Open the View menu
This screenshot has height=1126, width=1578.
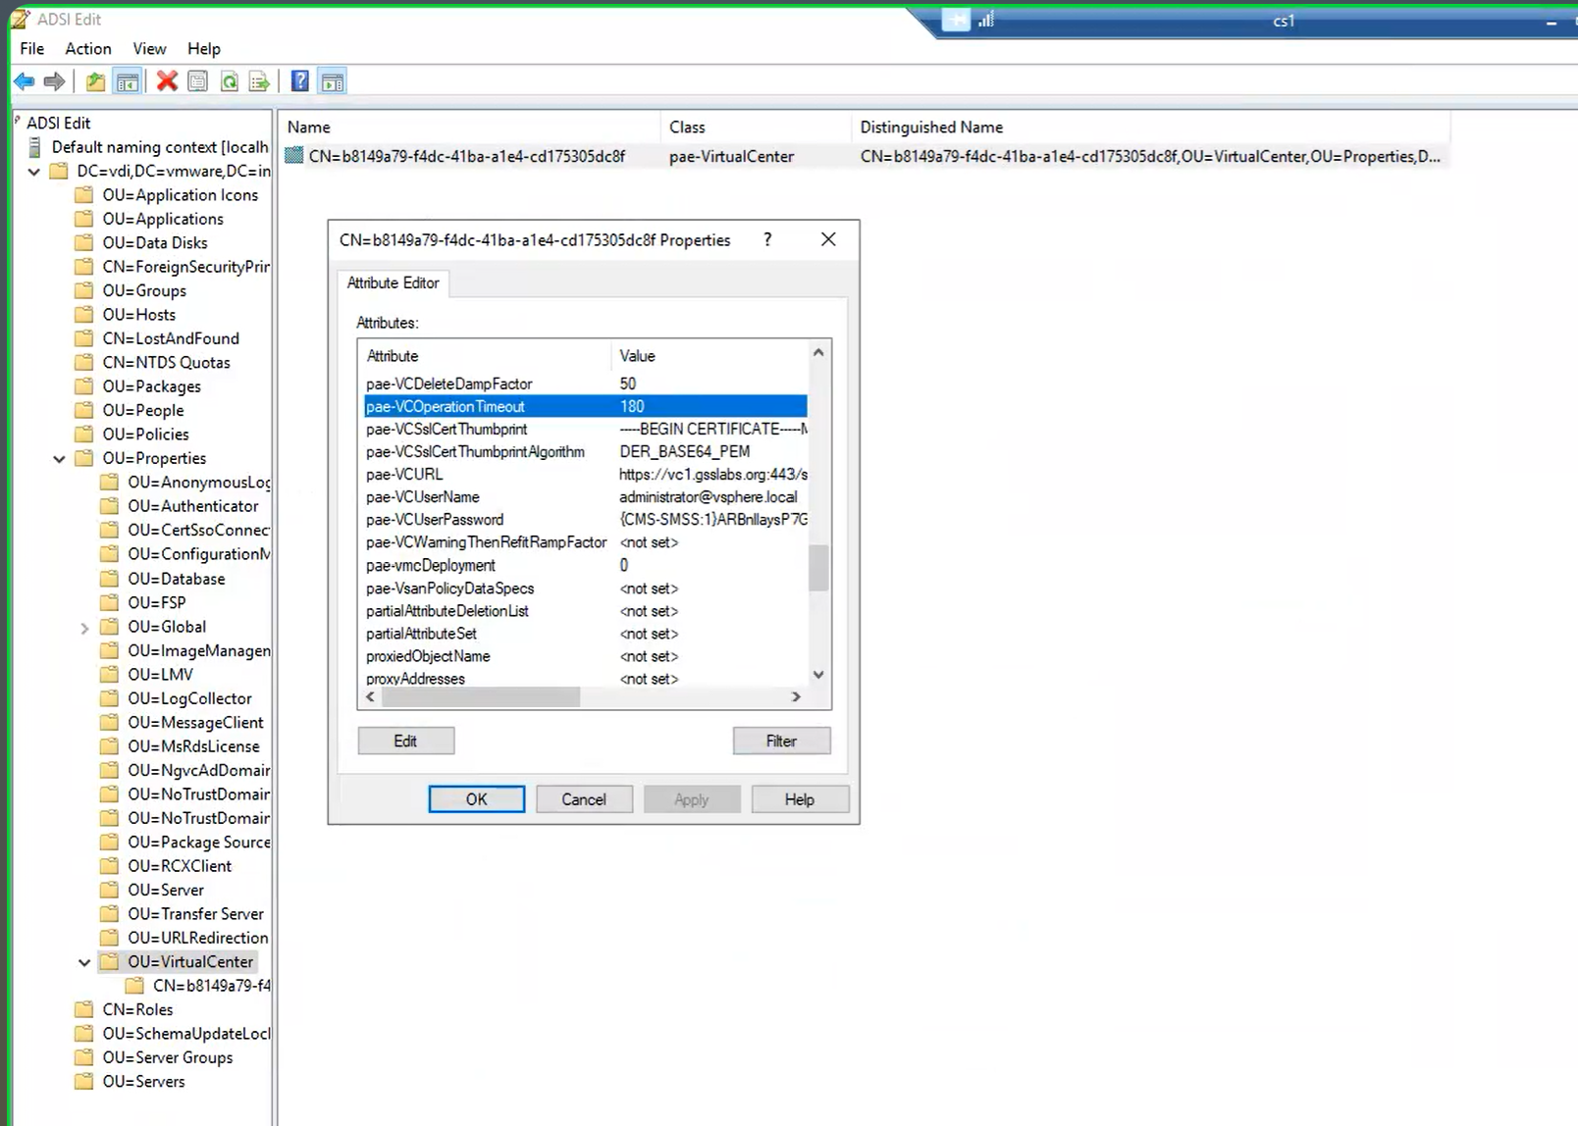click(x=149, y=49)
